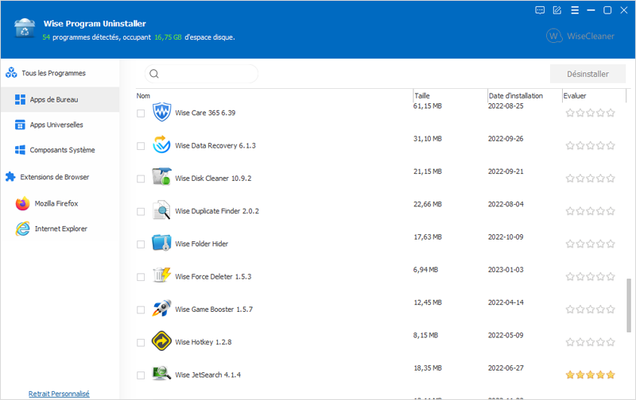Viewport: 636px width, 400px height.
Task: Select Apps de Bureau category
Action: point(60,99)
